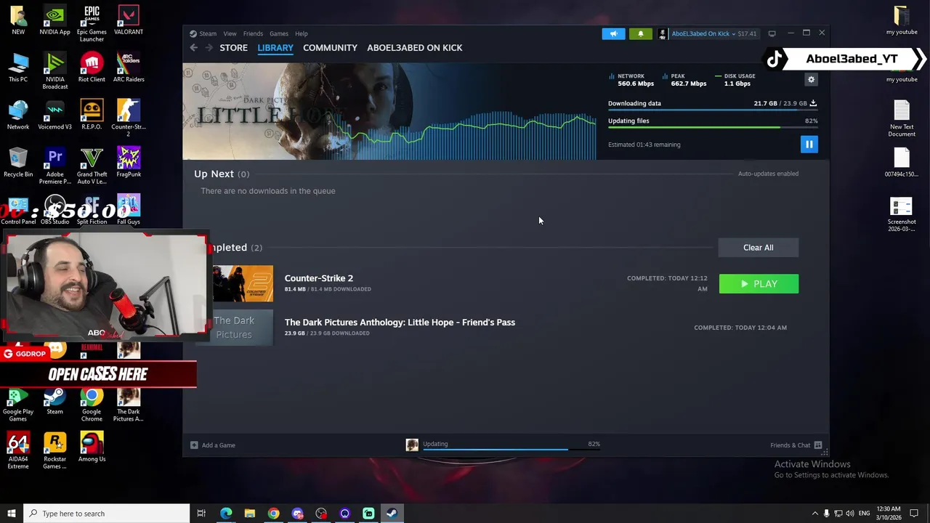Click the game icon beside the Updating bar
The height and width of the screenshot is (523, 930).
click(412, 445)
